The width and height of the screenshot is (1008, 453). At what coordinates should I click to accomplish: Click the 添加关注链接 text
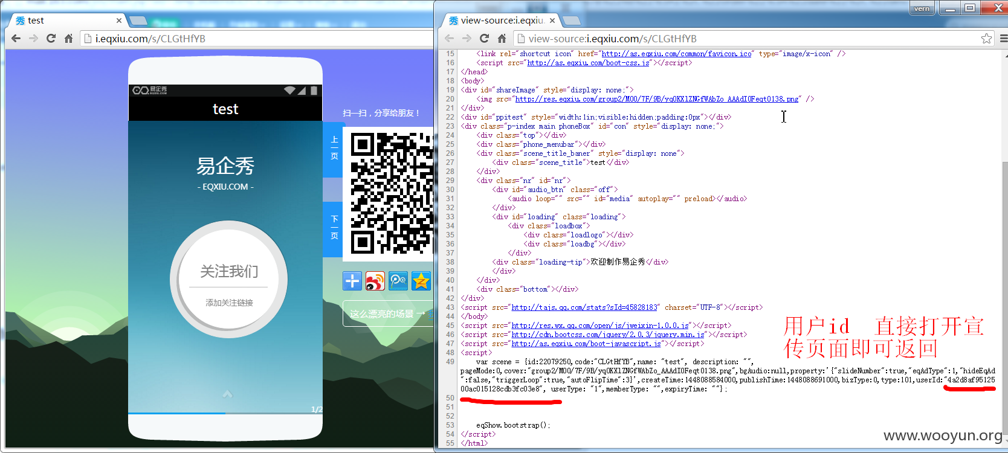coord(229,303)
